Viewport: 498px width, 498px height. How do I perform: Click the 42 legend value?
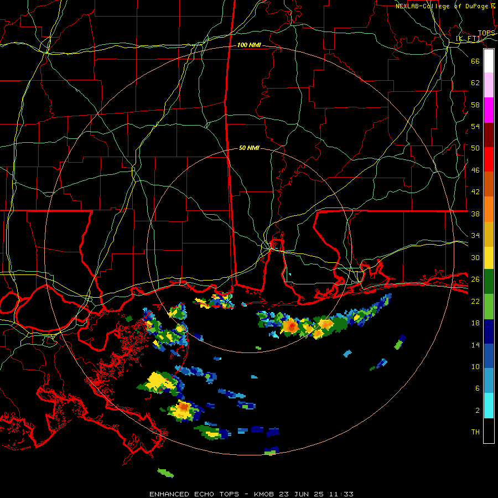point(475,191)
